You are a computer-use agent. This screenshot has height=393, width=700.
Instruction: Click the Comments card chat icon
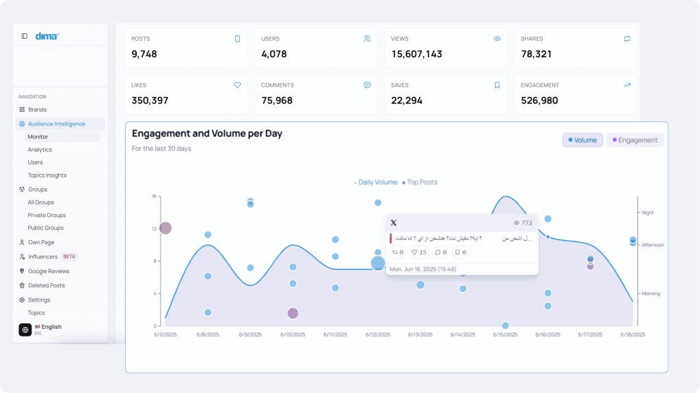click(367, 85)
